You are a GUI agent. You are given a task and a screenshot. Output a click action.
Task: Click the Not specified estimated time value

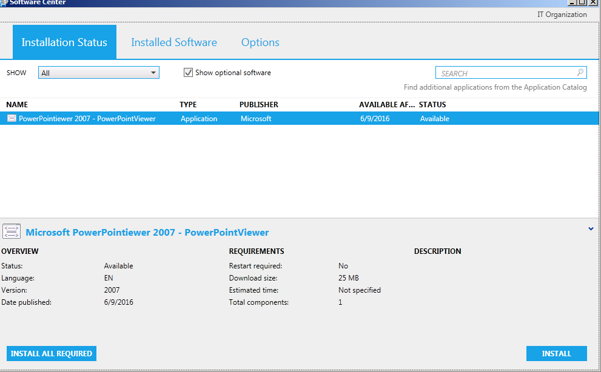[x=360, y=290]
